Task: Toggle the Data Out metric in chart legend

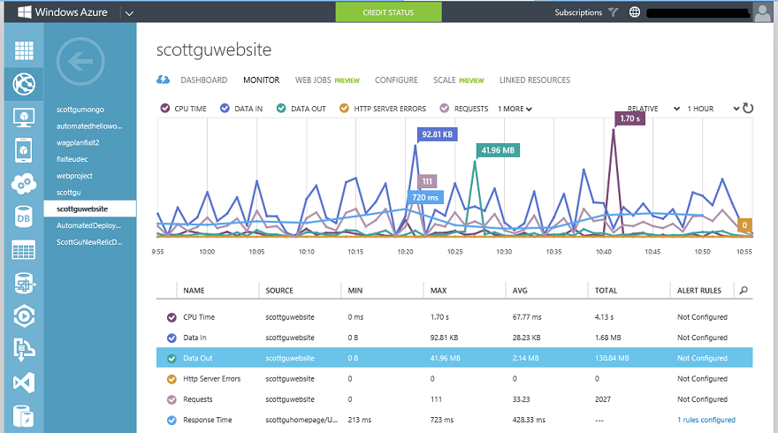Action: pos(281,109)
